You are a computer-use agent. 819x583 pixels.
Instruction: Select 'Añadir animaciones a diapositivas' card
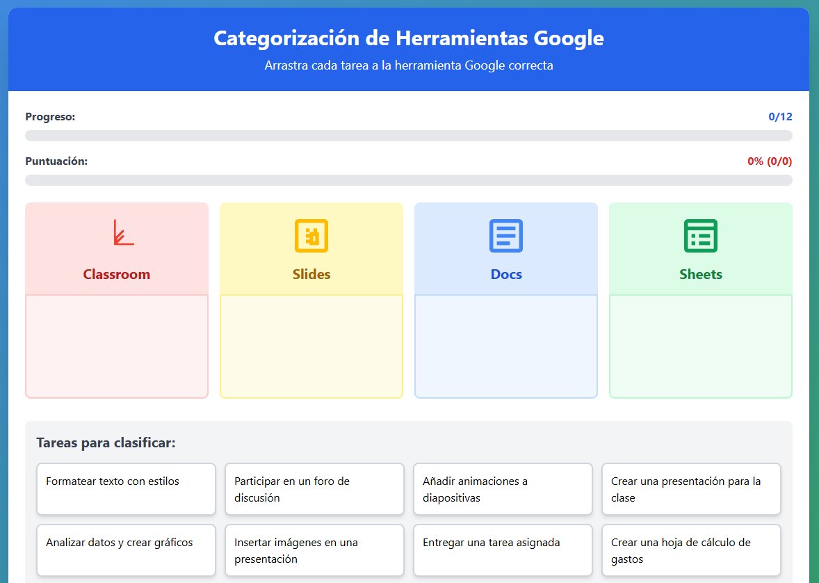503,489
